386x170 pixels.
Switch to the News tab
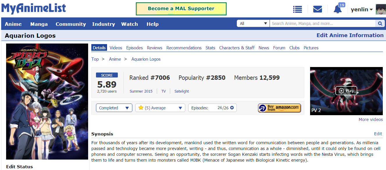[264, 48]
